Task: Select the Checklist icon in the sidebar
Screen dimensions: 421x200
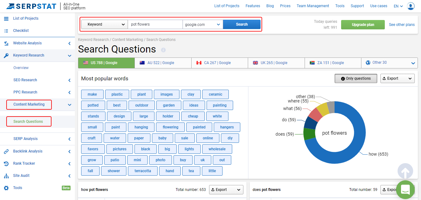Action: (x=6, y=30)
